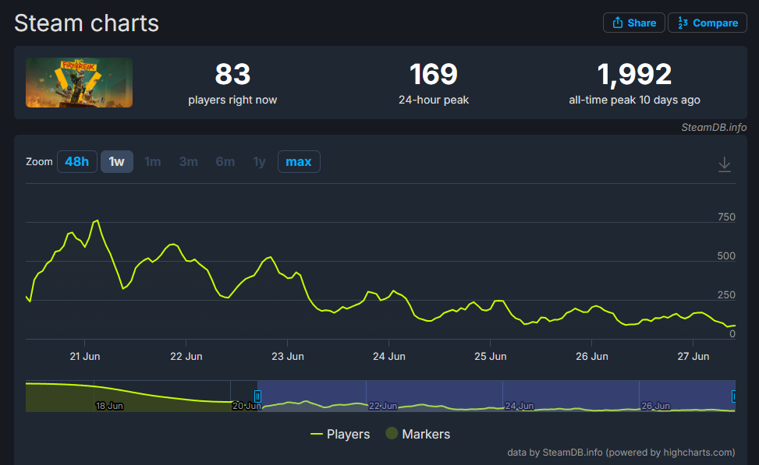759x465 pixels.
Task: Click the Steam charts heading
Action: pos(87,23)
